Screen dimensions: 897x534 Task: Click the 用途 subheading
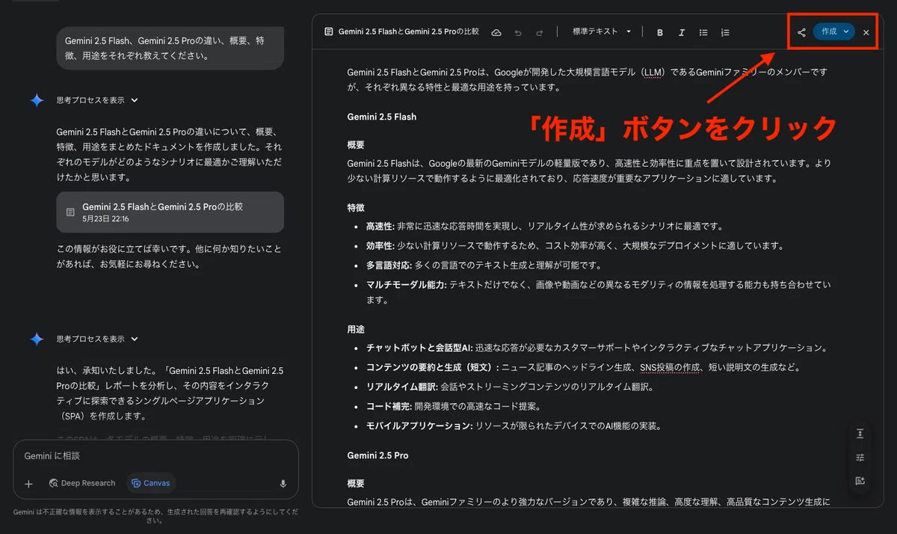356,329
